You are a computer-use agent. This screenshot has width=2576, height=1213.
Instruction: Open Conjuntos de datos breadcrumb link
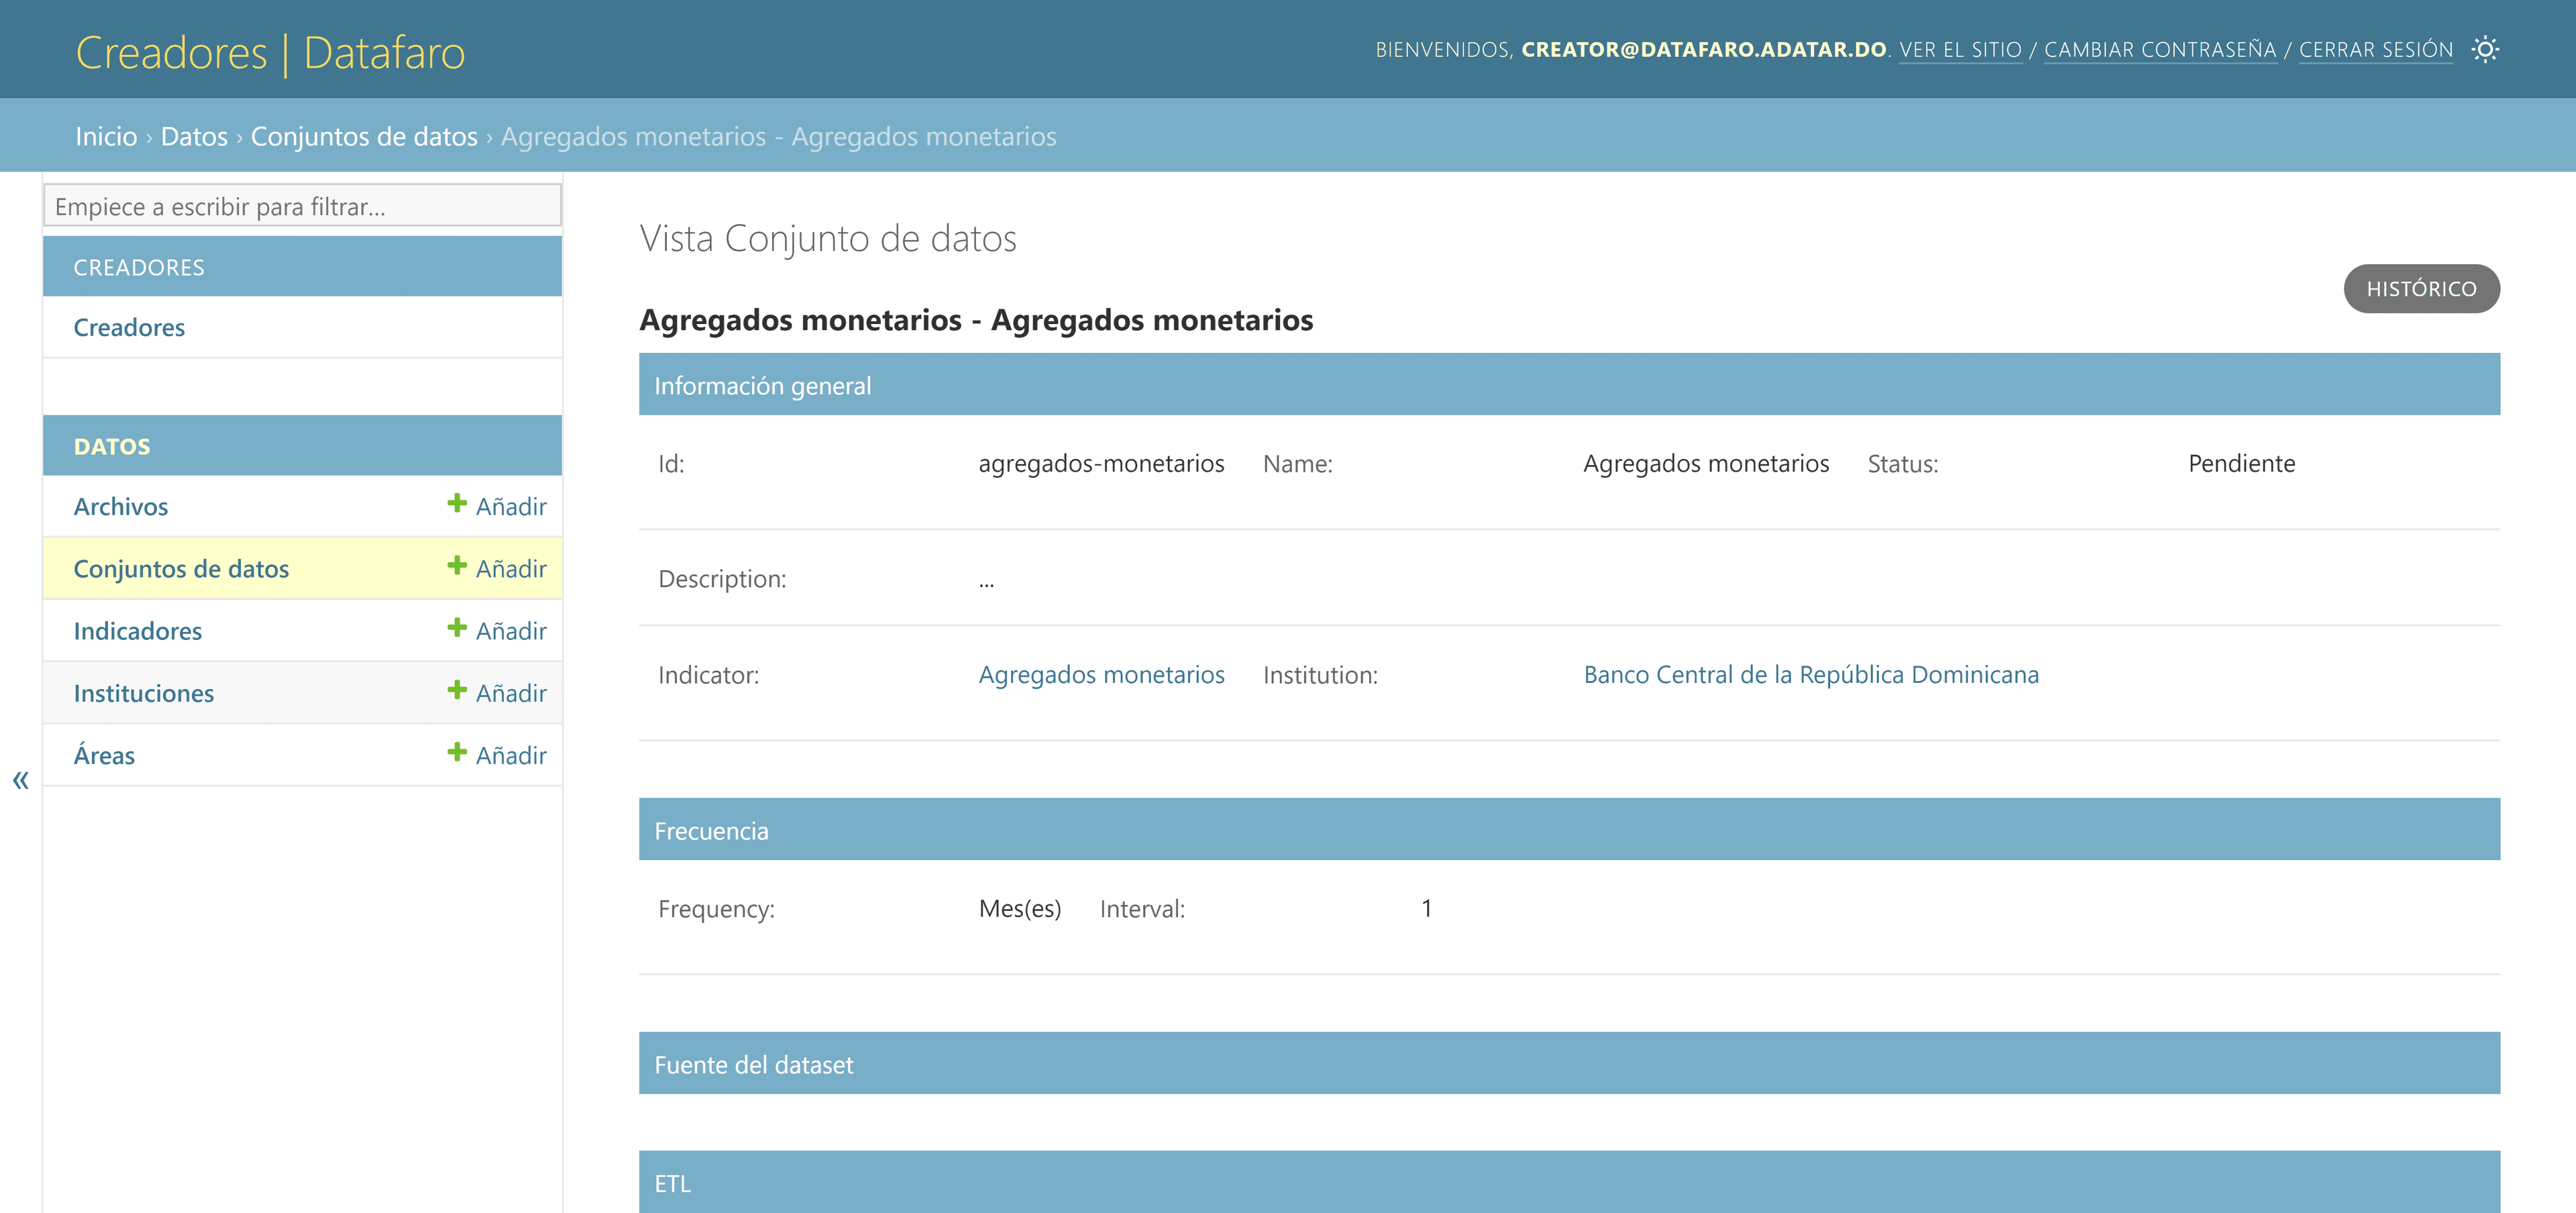364,136
